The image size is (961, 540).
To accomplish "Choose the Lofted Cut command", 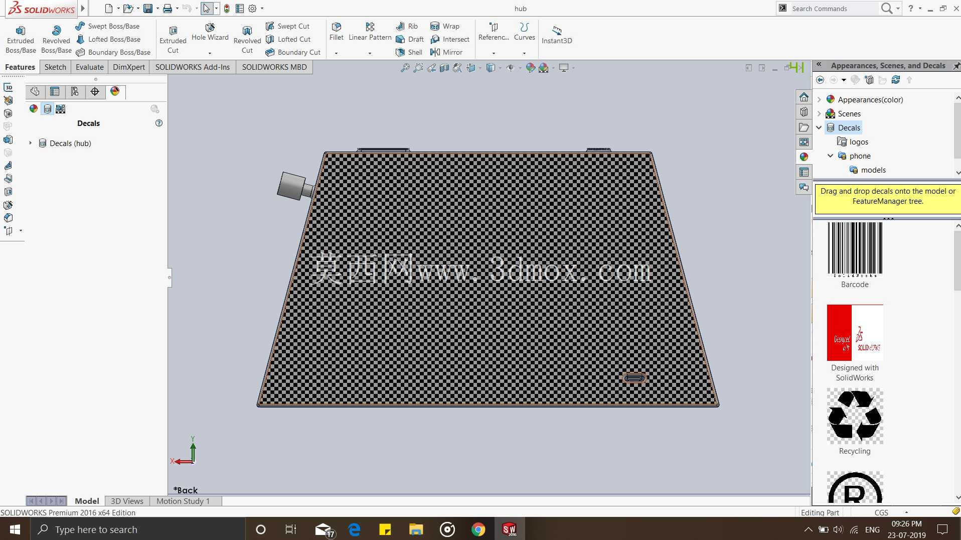I will [288, 39].
